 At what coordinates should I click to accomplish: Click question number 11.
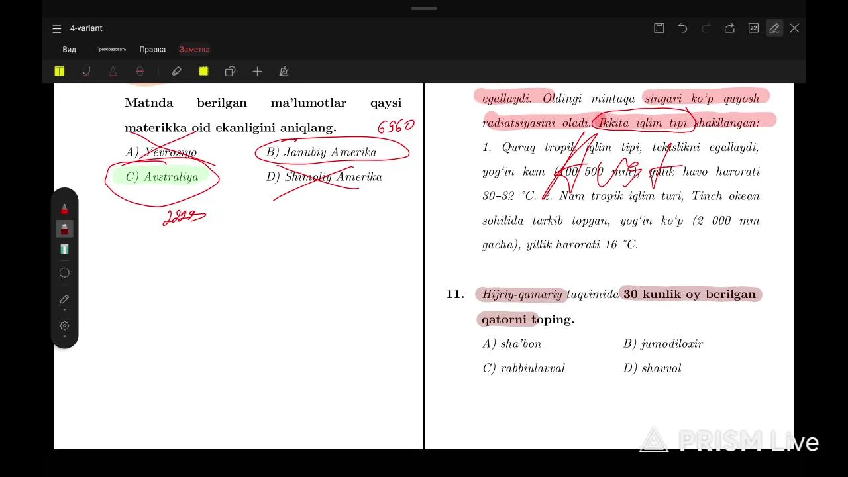(x=455, y=294)
